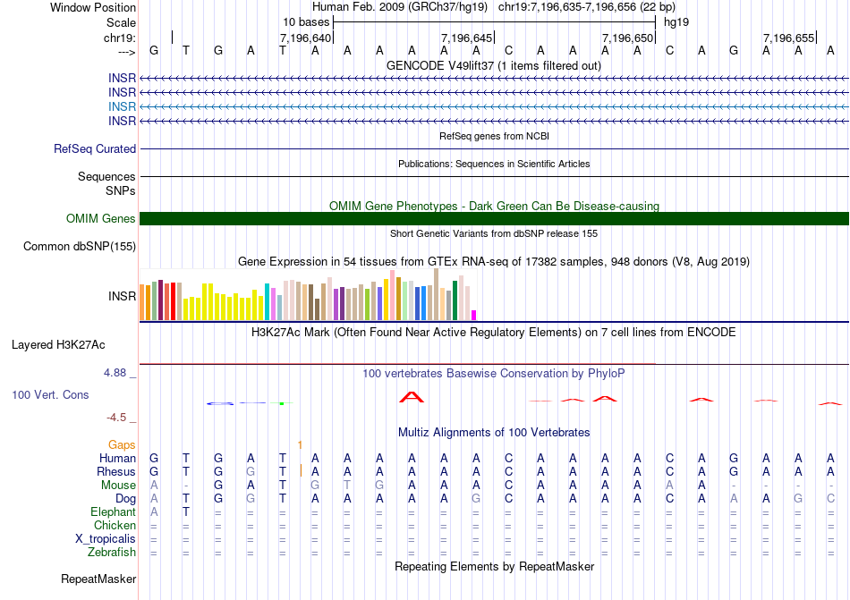Click the first orange bar in GTEx chart
Viewport: 850px width, 600px height.
pyautogui.click(x=143, y=301)
